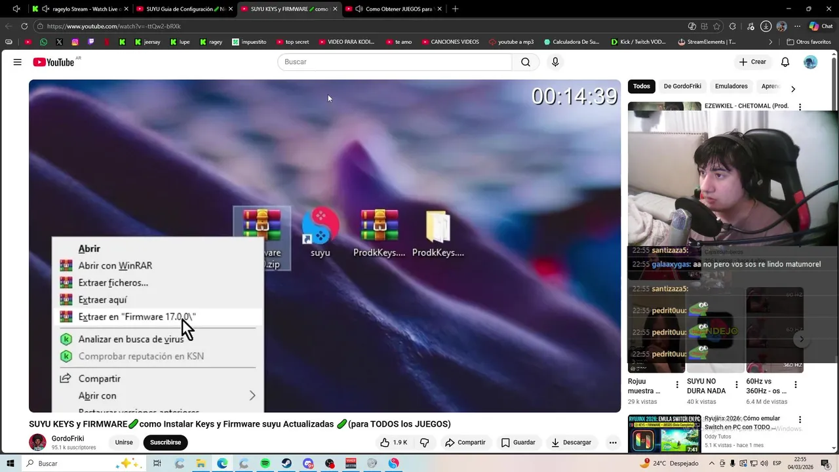Screen dimensions: 839x472
Task: Open the YouTube notifications bell
Action: [785, 62]
